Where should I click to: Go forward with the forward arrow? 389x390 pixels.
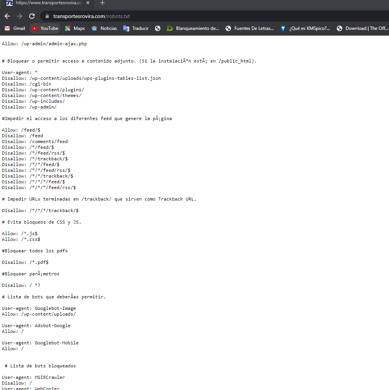pos(20,16)
